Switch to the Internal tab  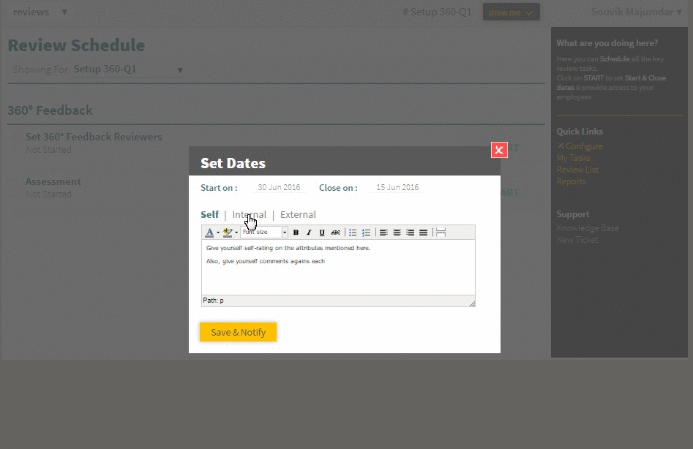(250, 214)
